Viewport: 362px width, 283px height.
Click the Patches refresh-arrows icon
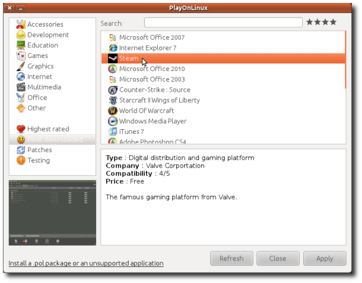click(x=21, y=150)
